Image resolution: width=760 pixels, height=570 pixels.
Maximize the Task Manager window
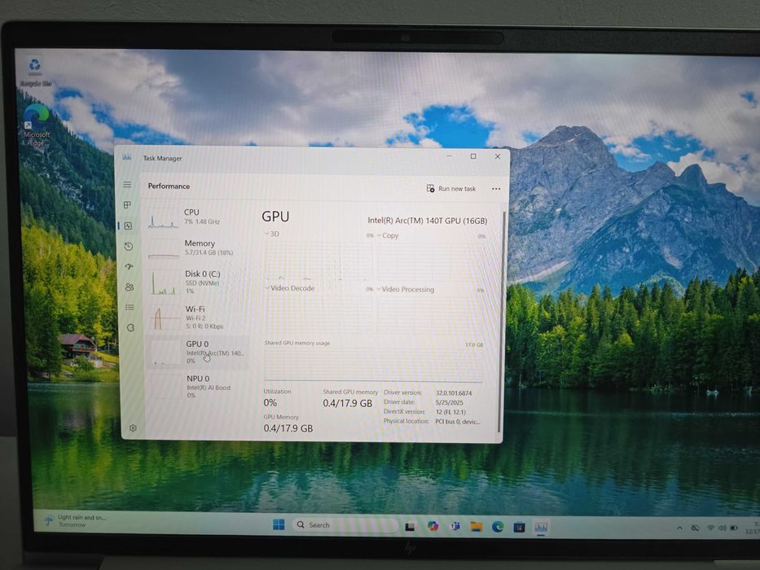click(x=473, y=156)
